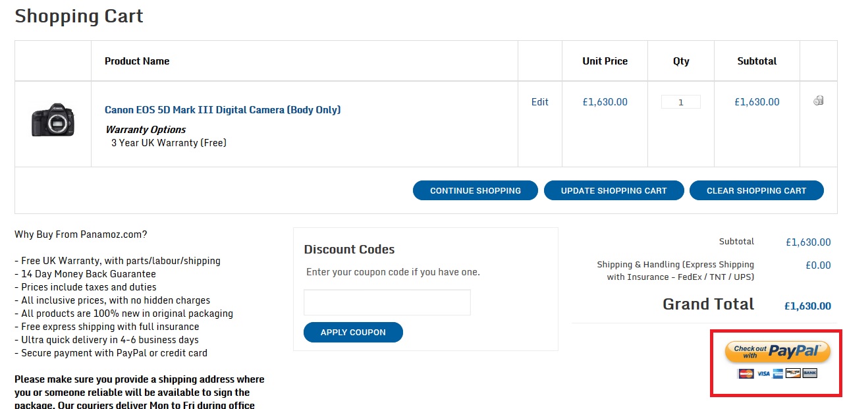Click the summary Subtotal amount above shipping
This screenshot has height=409, width=845.
pyautogui.click(x=808, y=242)
